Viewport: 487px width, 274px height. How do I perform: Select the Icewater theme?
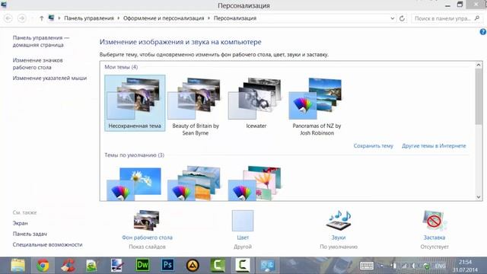click(x=256, y=104)
